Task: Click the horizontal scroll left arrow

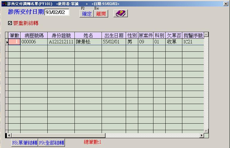Action: click(8, 136)
